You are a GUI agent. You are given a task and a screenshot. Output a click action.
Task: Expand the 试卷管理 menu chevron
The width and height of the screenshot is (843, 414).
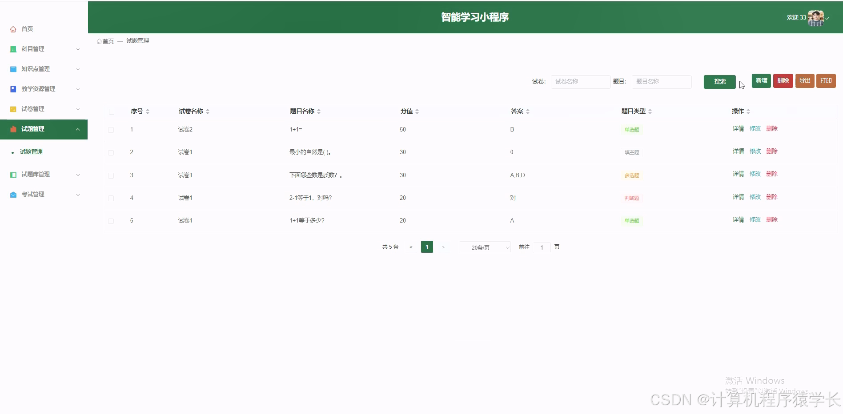click(x=78, y=109)
